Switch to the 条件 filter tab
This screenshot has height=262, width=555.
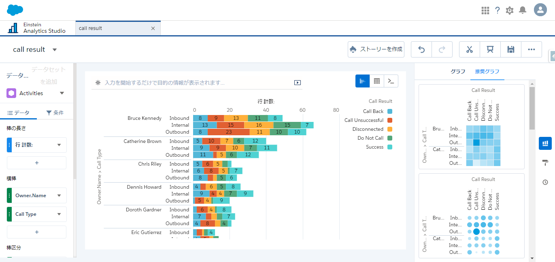[x=55, y=113]
